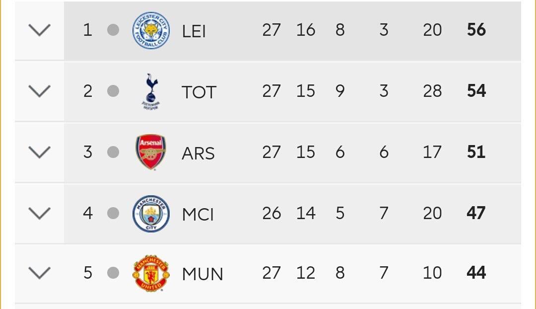
Task: Click Tottenham's goal difference value 28
Action: click(432, 91)
